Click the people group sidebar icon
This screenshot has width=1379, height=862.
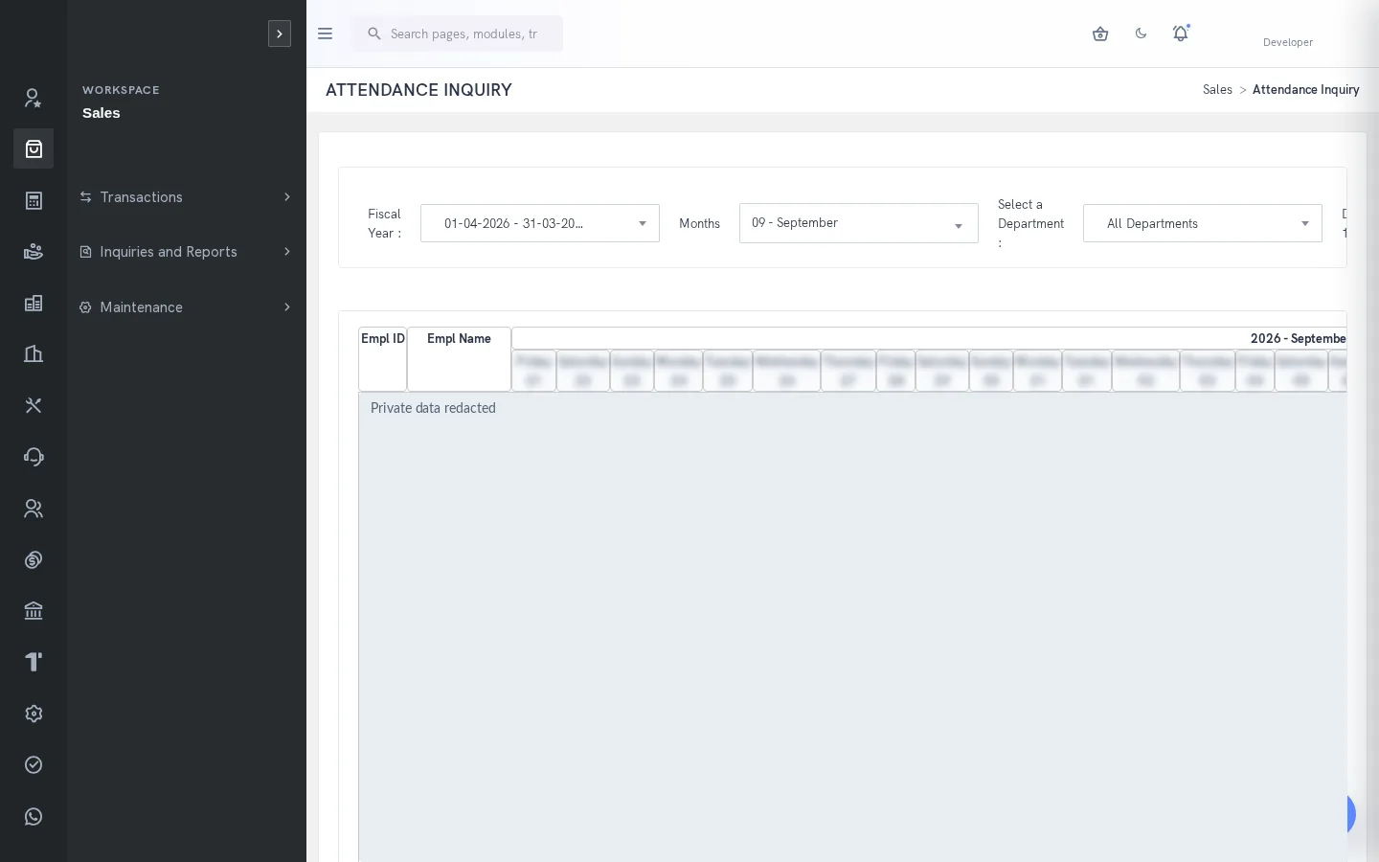click(34, 509)
